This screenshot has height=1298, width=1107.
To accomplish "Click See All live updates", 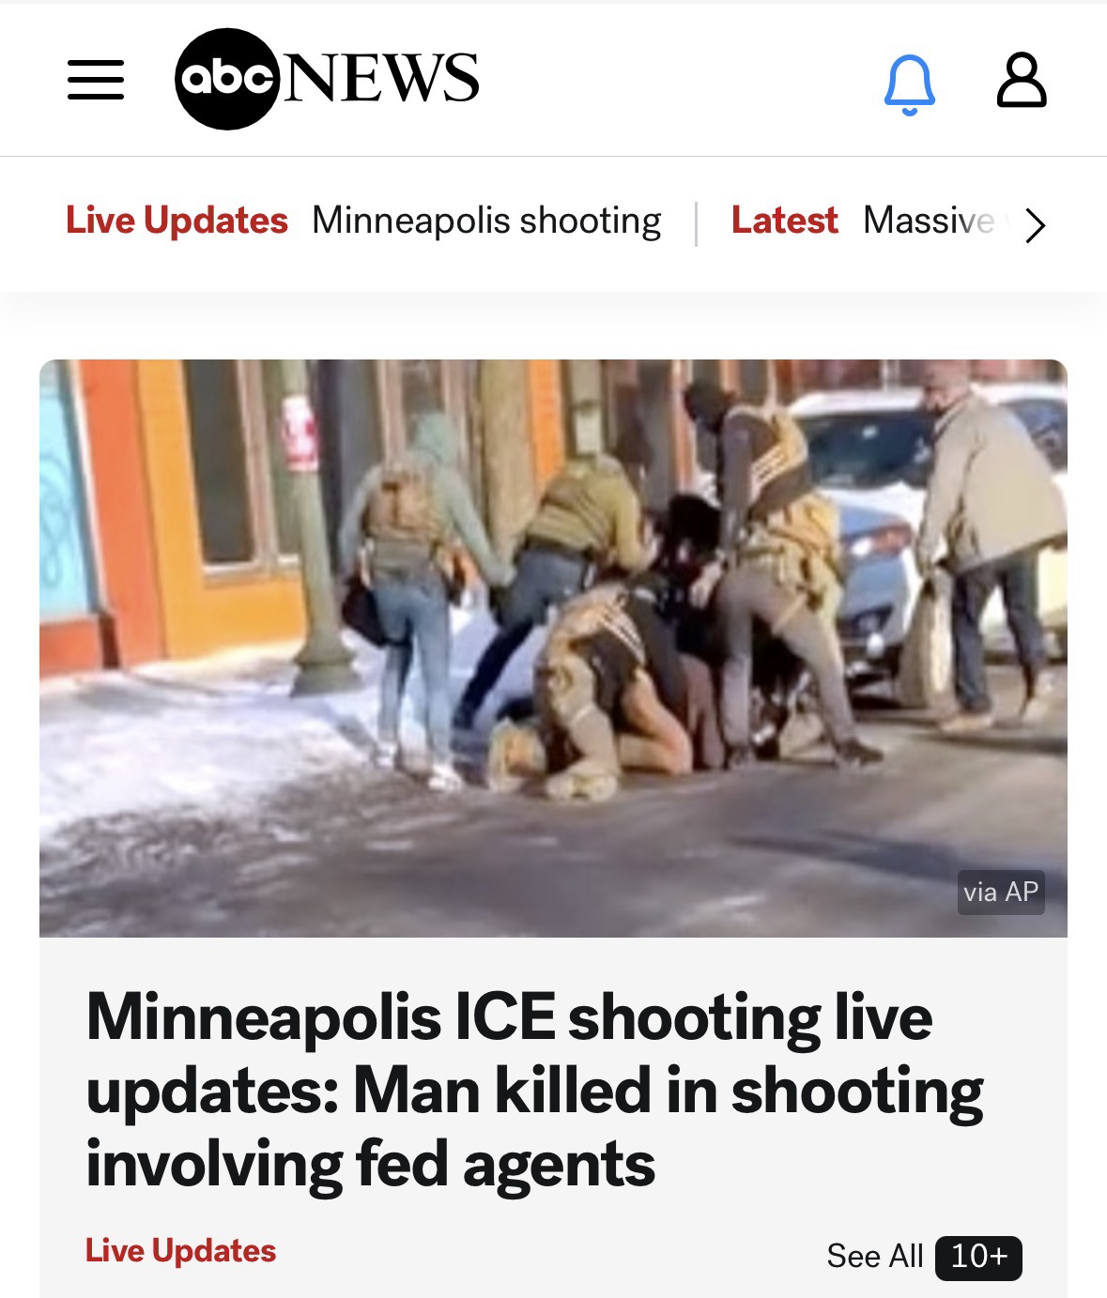I will [875, 1256].
